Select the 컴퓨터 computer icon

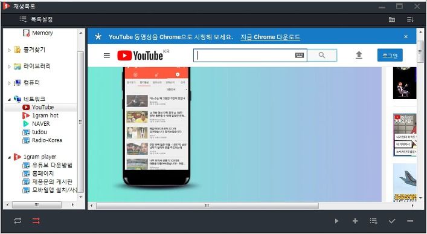click(17, 83)
